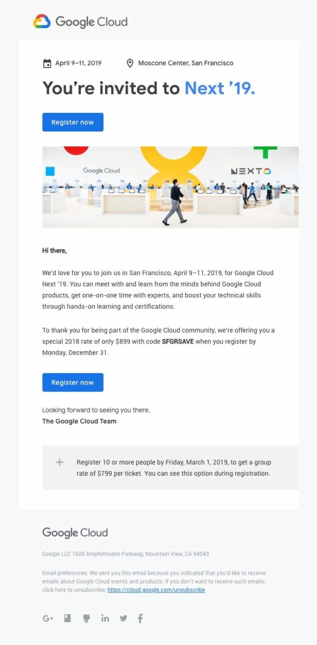Click the Google Cloud logo at the top

[x=80, y=22]
